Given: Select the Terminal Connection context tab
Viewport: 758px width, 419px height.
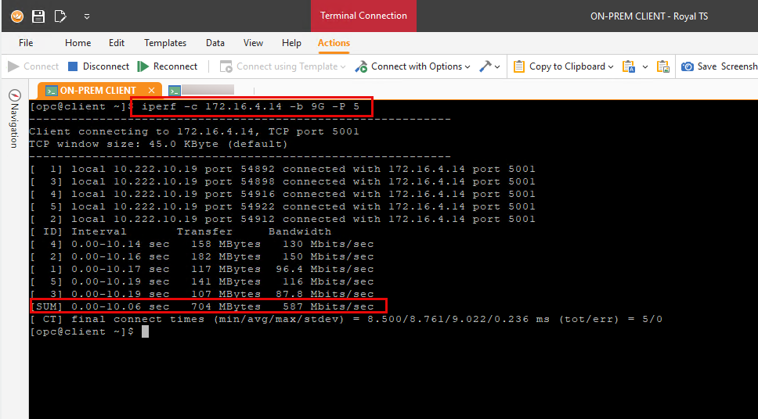Looking at the screenshot, I should click(x=363, y=16).
